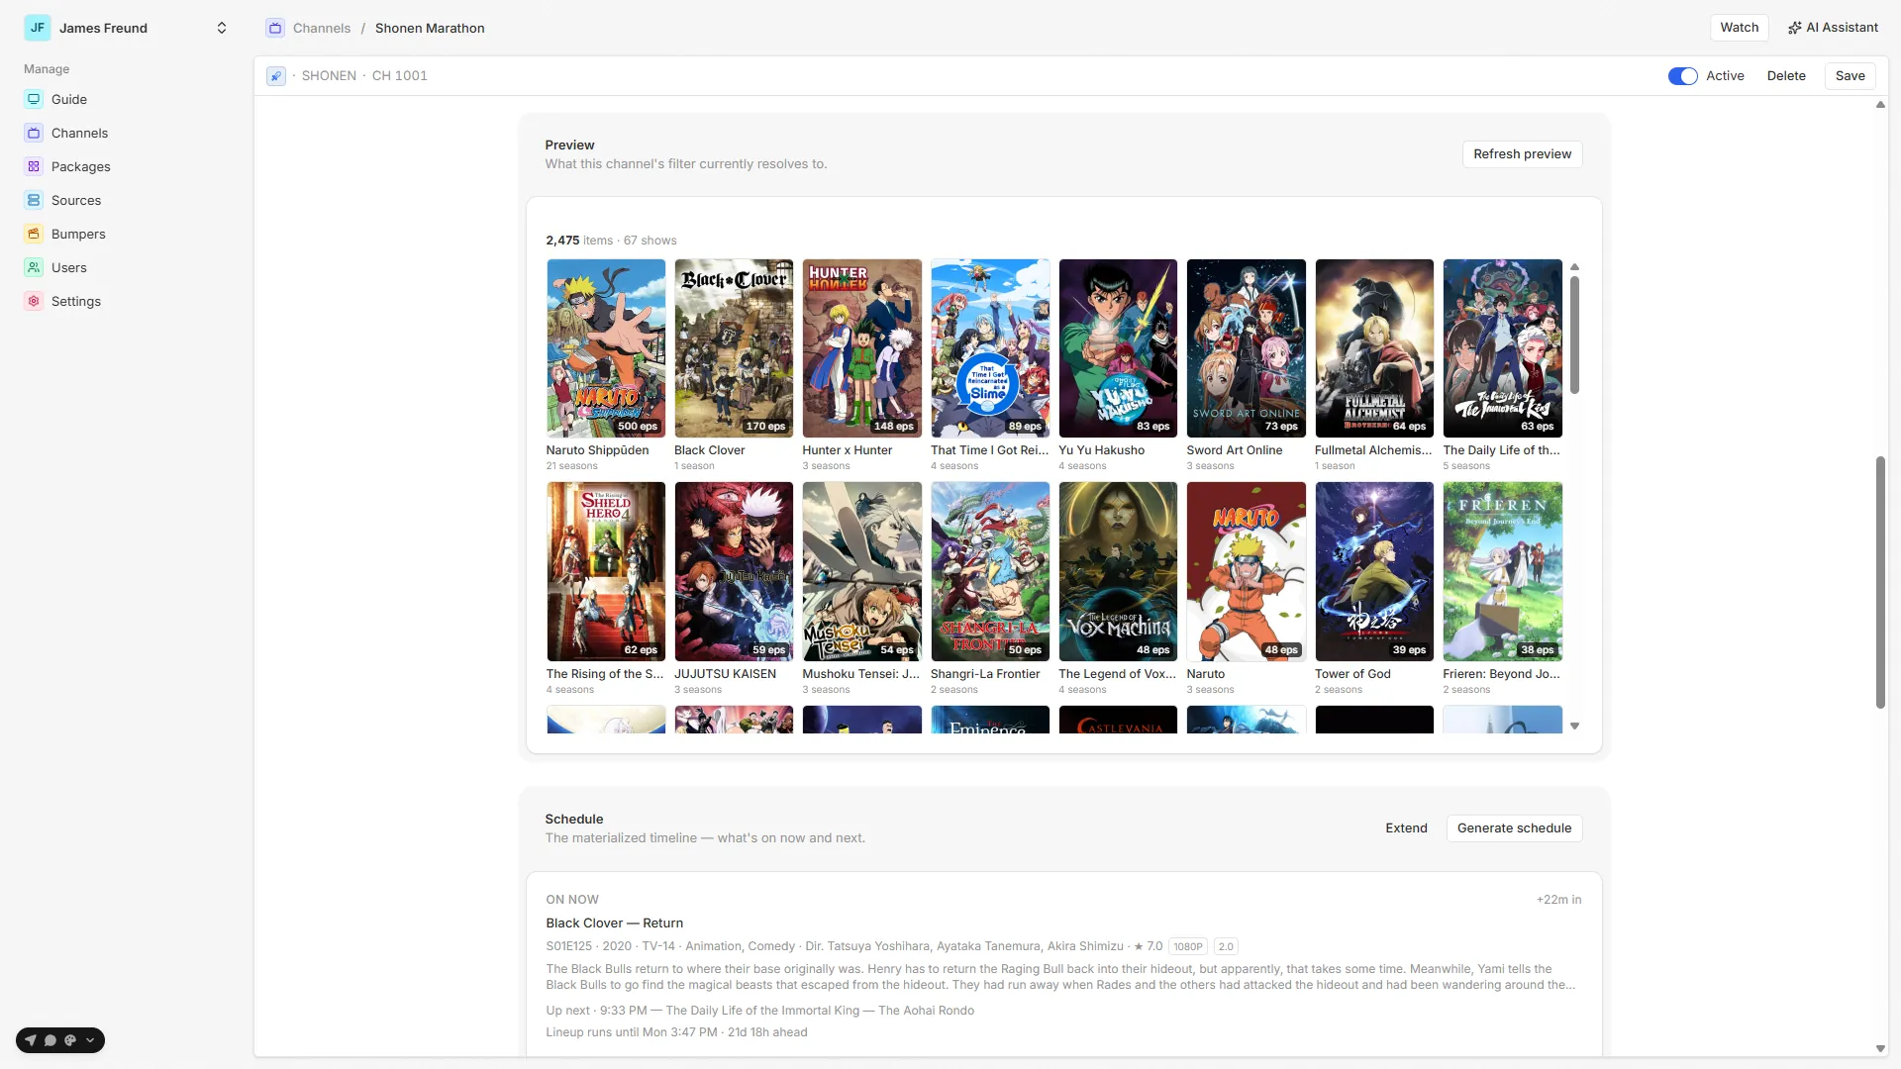The width and height of the screenshot is (1901, 1069).
Task: Click the 1080P badge on now playing
Action: pos(1187,947)
